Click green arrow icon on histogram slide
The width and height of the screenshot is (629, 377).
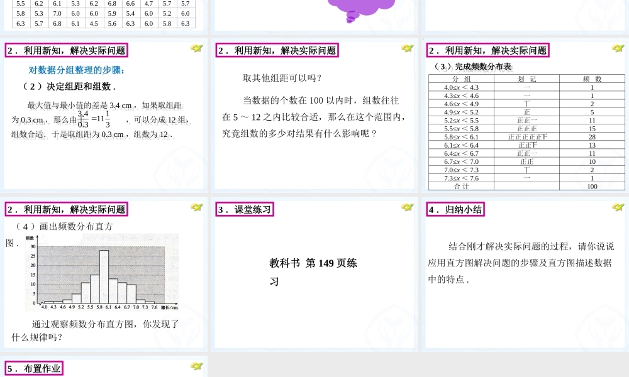196,207
